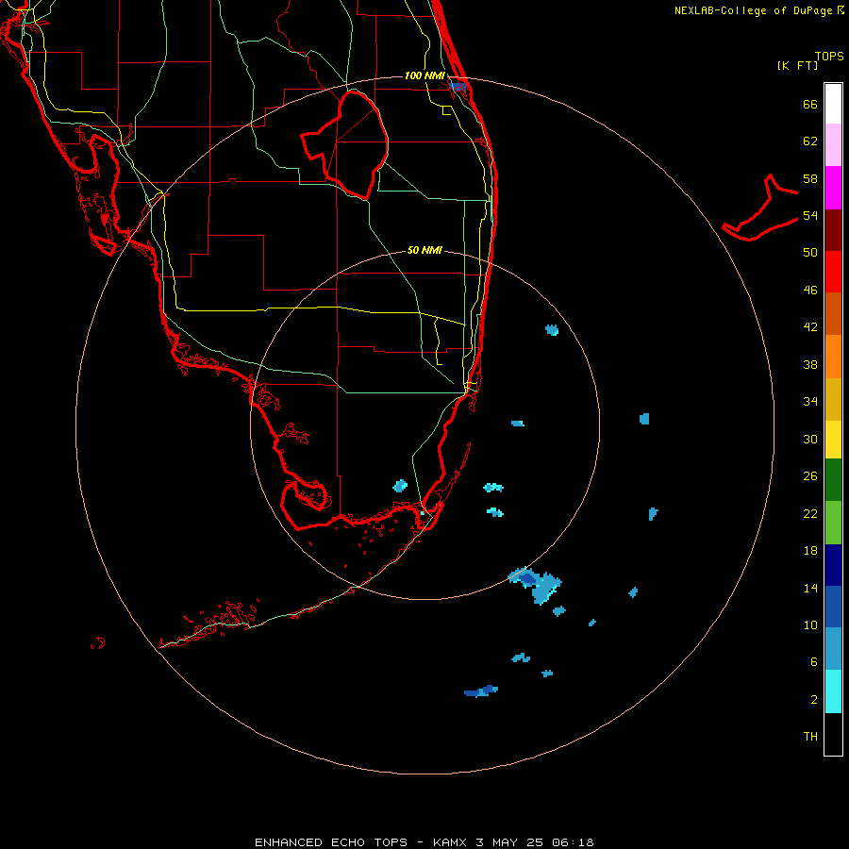
Task: Click the dark blue elongated echo at bottom
Action: [481, 691]
